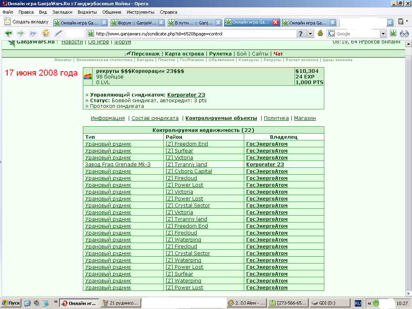Open the closed tabs trash can
The image size is (412, 309).
click(401, 22)
